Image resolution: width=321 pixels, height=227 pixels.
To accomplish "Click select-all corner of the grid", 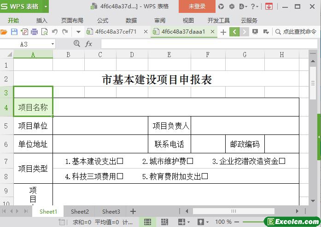I will [7, 54].
